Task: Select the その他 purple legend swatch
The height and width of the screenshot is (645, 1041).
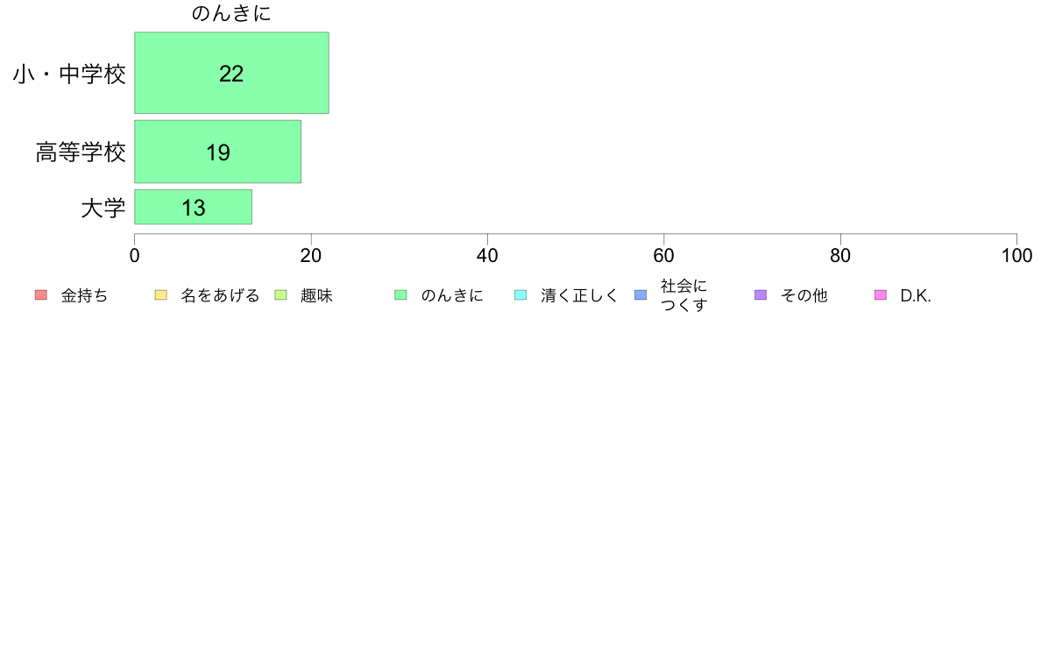Action: pyautogui.click(x=761, y=295)
